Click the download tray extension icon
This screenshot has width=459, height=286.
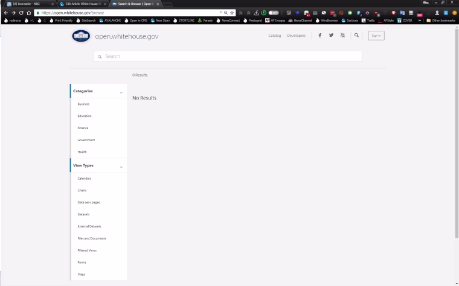click(x=256, y=13)
